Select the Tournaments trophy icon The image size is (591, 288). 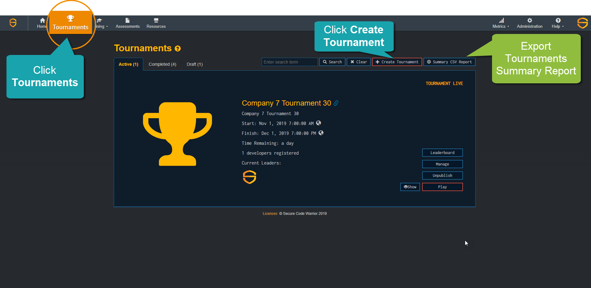point(71,19)
